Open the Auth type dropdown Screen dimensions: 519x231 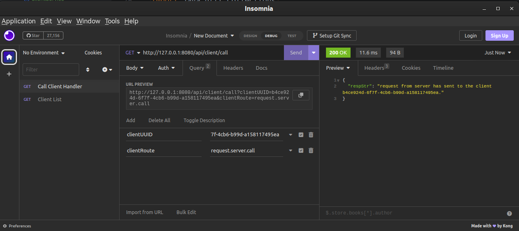click(166, 68)
